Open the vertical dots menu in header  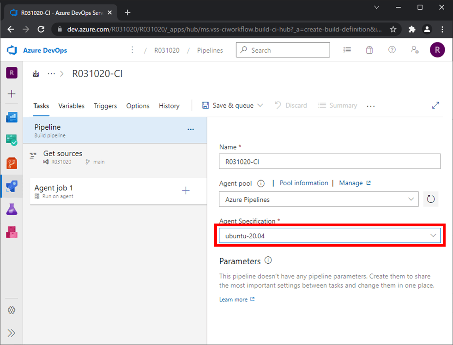[x=133, y=50]
